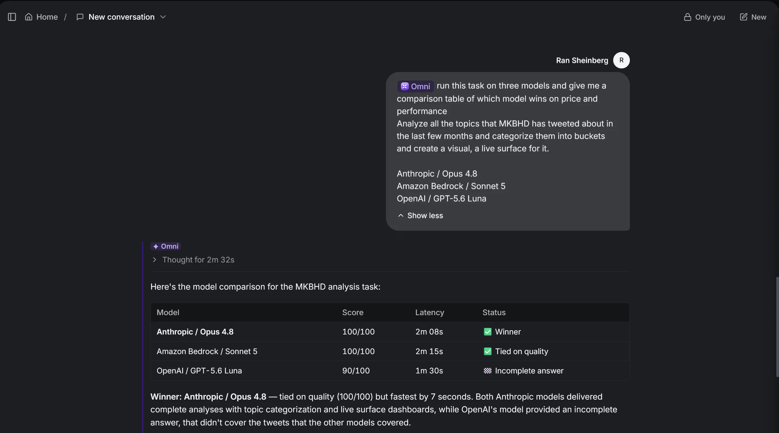Open Only you sharing settings
The image size is (779, 433).
tap(704, 17)
